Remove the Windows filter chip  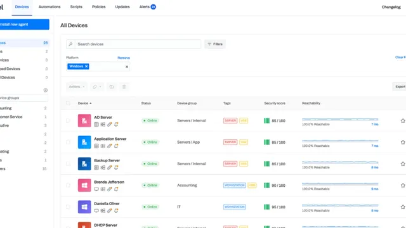pos(86,66)
